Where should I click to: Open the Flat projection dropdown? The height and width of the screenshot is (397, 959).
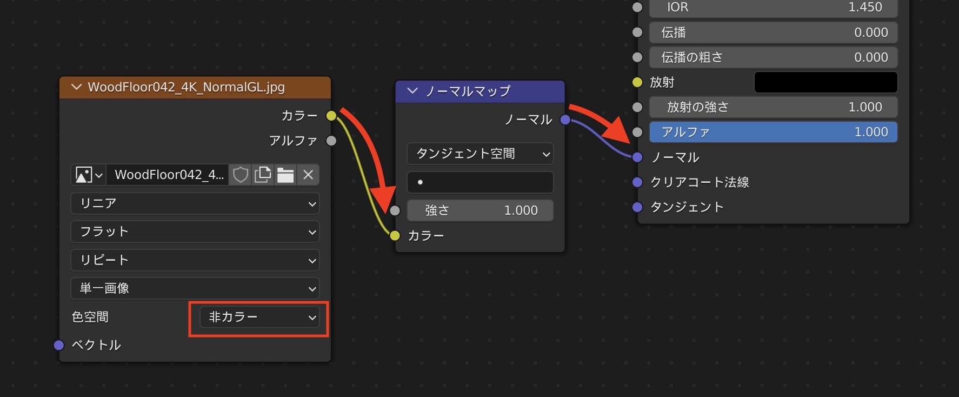pyautogui.click(x=195, y=231)
